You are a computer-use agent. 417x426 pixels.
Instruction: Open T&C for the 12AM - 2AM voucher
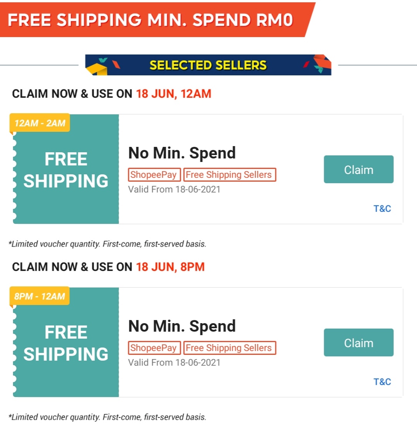click(x=382, y=209)
